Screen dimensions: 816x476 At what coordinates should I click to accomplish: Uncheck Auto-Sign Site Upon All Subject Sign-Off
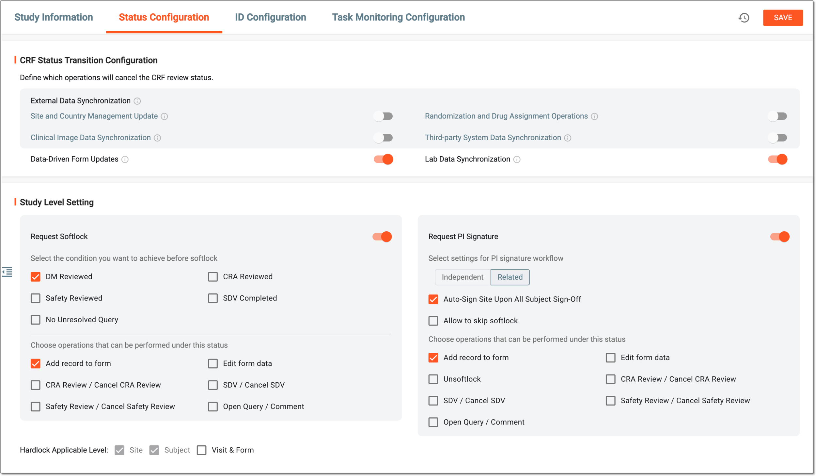tap(433, 299)
